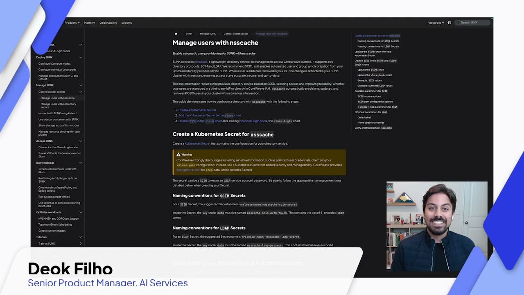Open Create custom images page
This screenshot has width=524, height=295.
52,231
